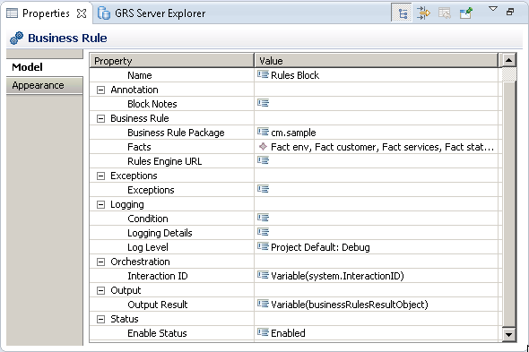This screenshot has height=352, width=529.
Task: Click the Value column header
Action: [377, 61]
